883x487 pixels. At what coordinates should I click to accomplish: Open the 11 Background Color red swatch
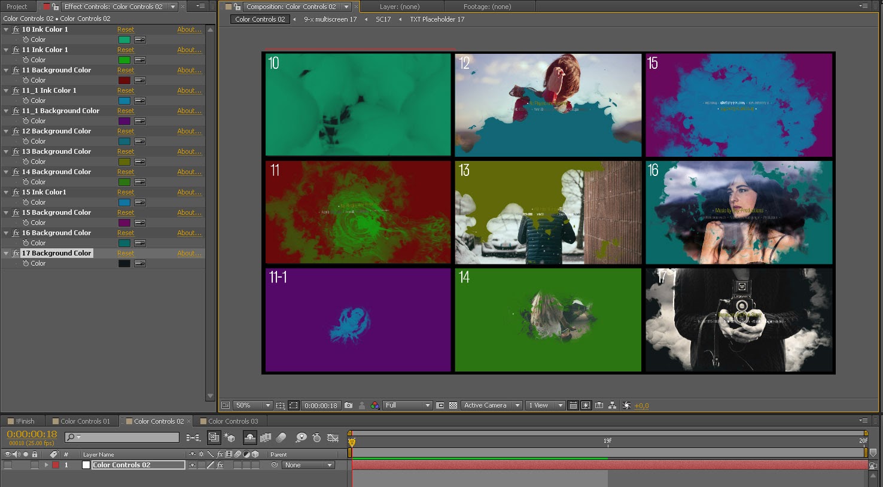(124, 80)
